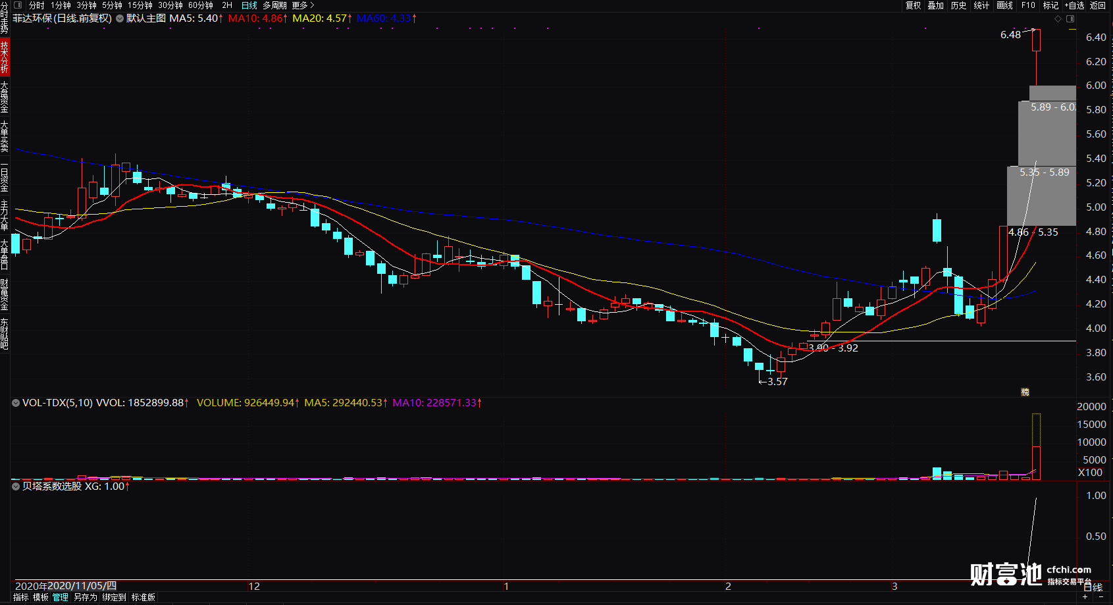Open the 东财贴吧 sidebar tab
The image size is (1113, 605).
click(x=5, y=334)
